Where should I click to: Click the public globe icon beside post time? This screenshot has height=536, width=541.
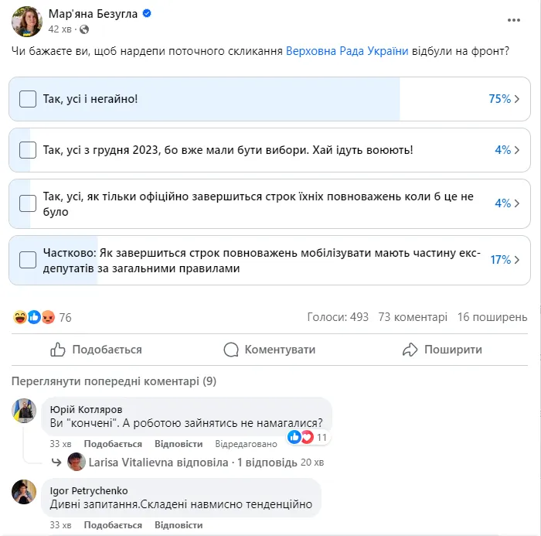84,29
